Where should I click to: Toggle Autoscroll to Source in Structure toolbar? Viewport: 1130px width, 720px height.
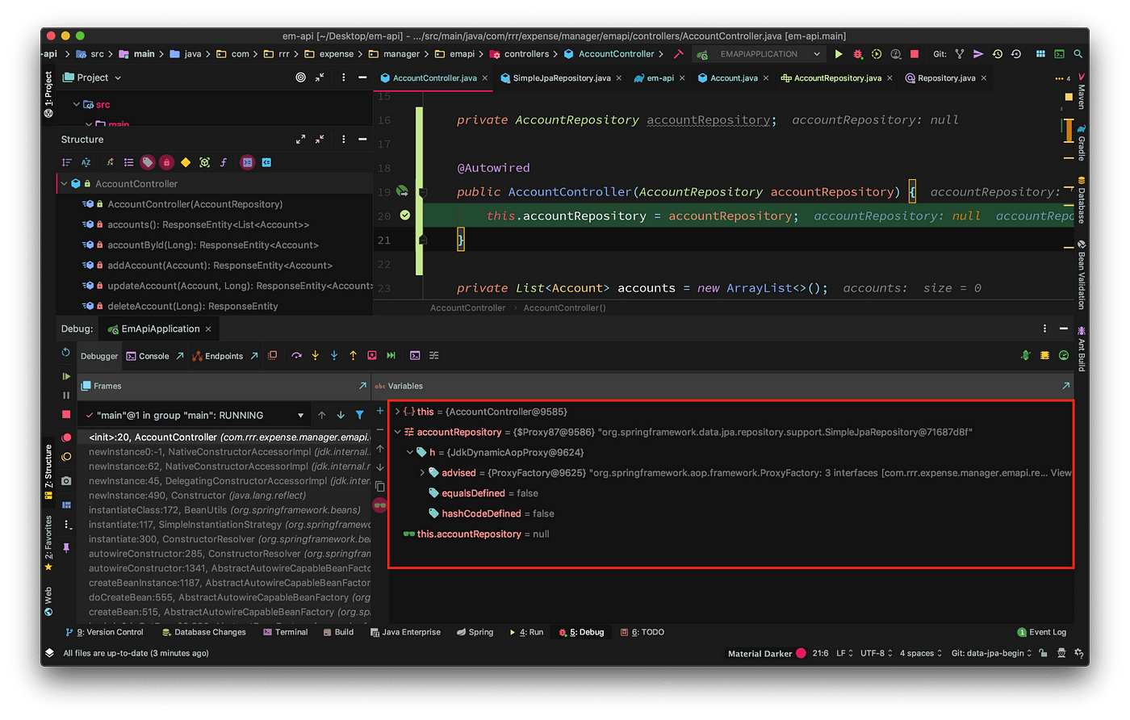247,162
